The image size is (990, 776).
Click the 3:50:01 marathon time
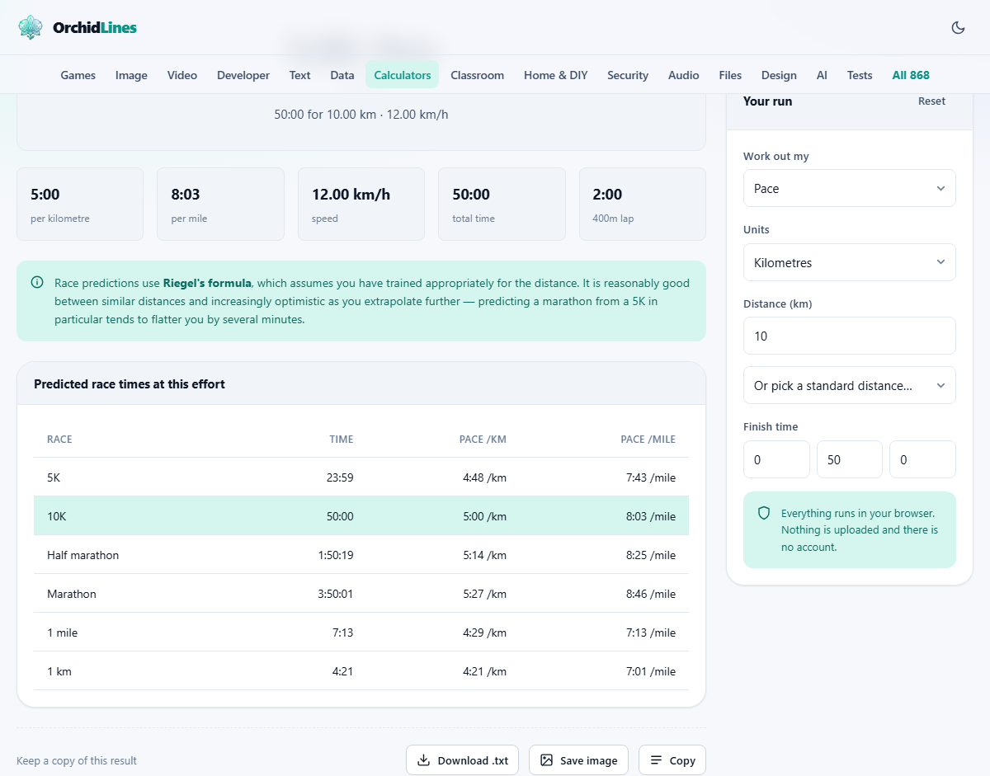click(336, 594)
